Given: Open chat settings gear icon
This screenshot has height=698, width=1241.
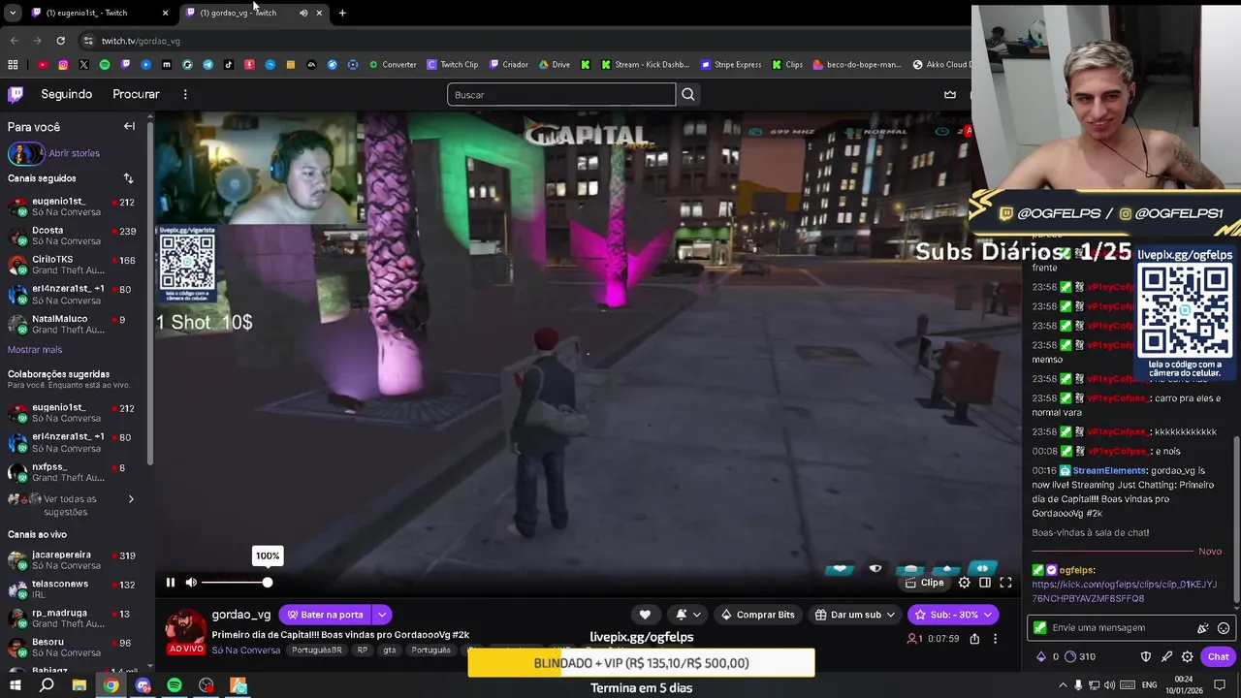Looking at the screenshot, I should (x=1187, y=656).
